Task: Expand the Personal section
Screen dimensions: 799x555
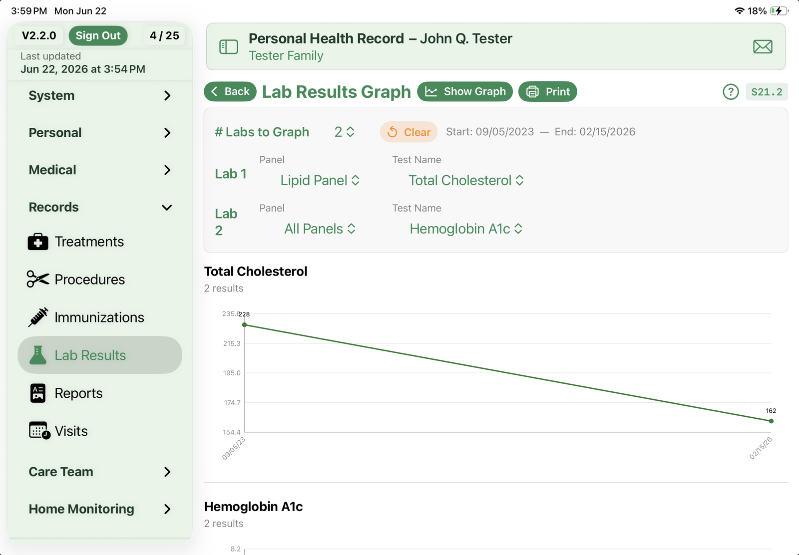Action: click(100, 133)
